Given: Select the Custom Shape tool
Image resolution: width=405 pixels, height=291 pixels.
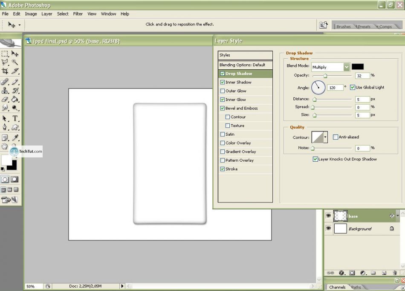Looking at the screenshot, I should tap(15, 127).
